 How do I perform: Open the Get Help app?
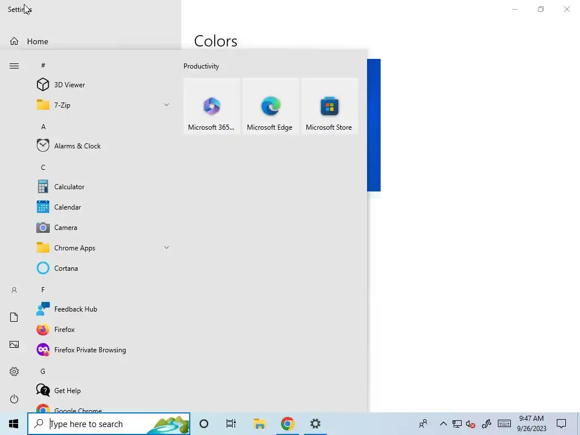(x=104, y=391)
